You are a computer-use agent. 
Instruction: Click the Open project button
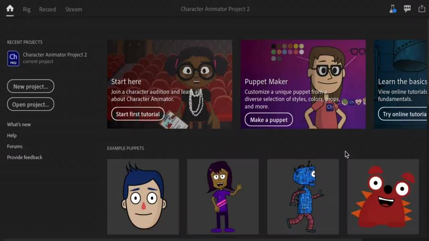[x=30, y=104]
